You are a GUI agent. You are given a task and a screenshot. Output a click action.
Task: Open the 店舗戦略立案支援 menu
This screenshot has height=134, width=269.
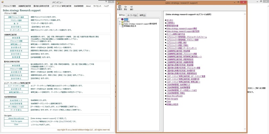pyautogui.click(x=24, y=6)
